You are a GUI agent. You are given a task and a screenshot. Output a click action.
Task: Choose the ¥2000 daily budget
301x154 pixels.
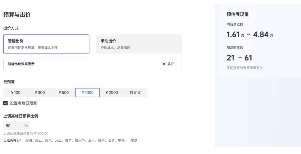pyautogui.click(x=112, y=92)
